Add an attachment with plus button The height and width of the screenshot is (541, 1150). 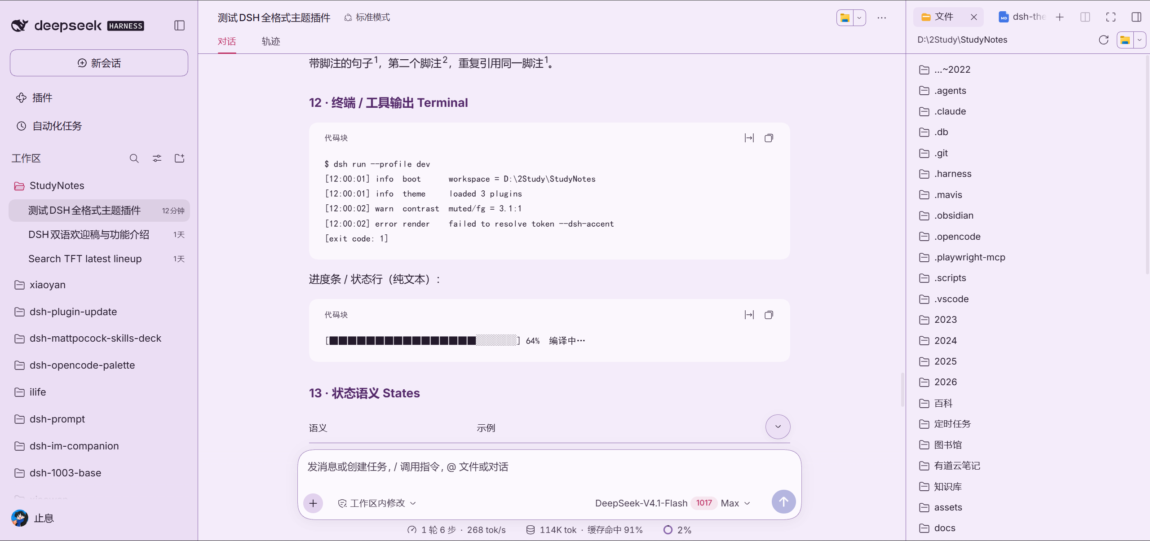(x=313, y=503)
